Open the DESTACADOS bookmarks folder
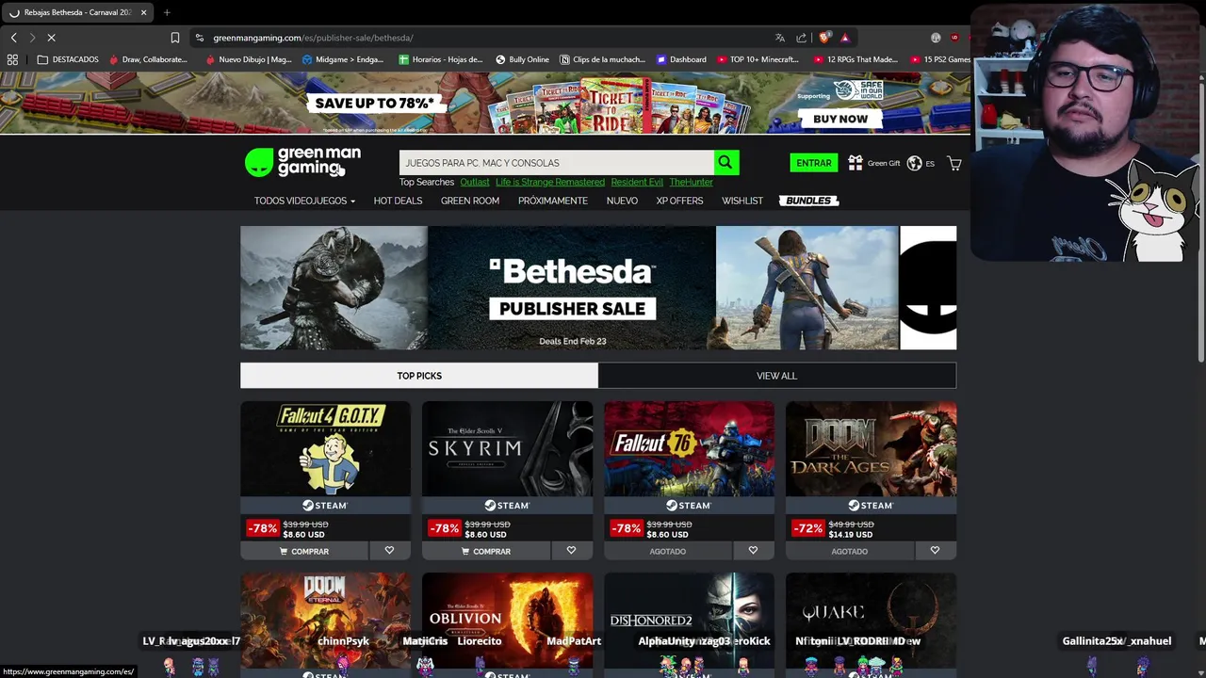 coord(68,59)
